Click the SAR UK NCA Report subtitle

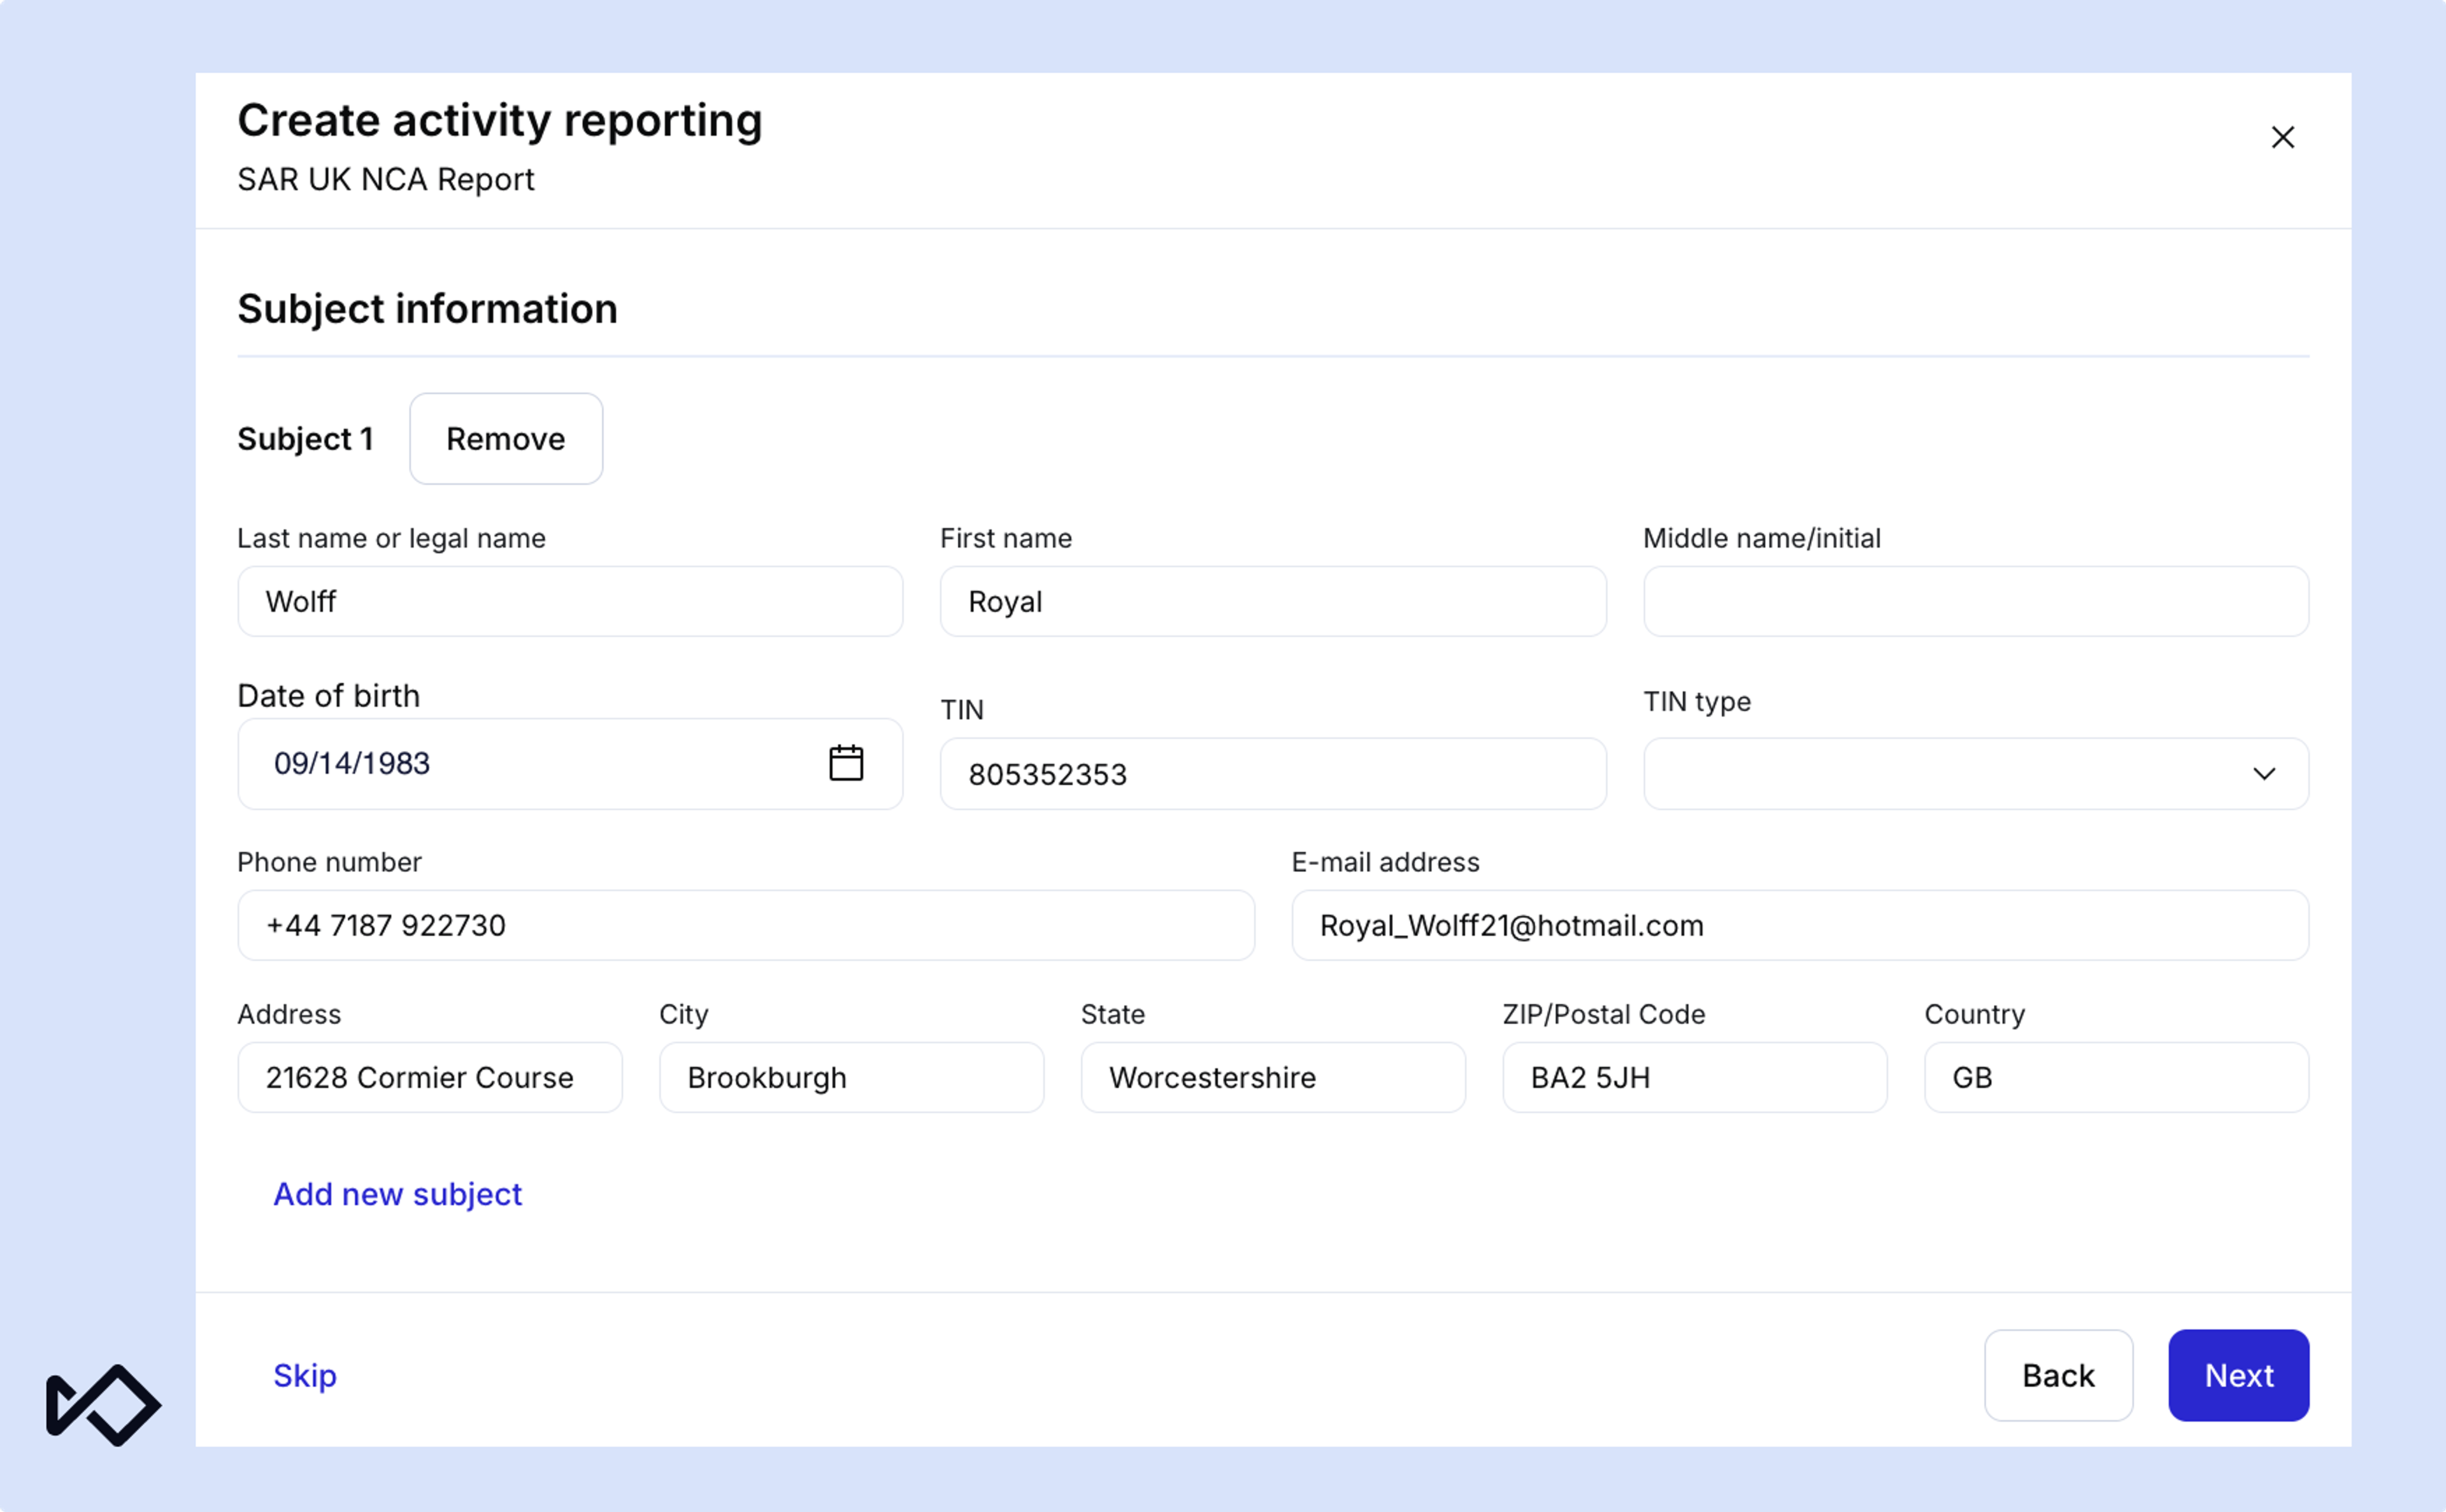385,179
